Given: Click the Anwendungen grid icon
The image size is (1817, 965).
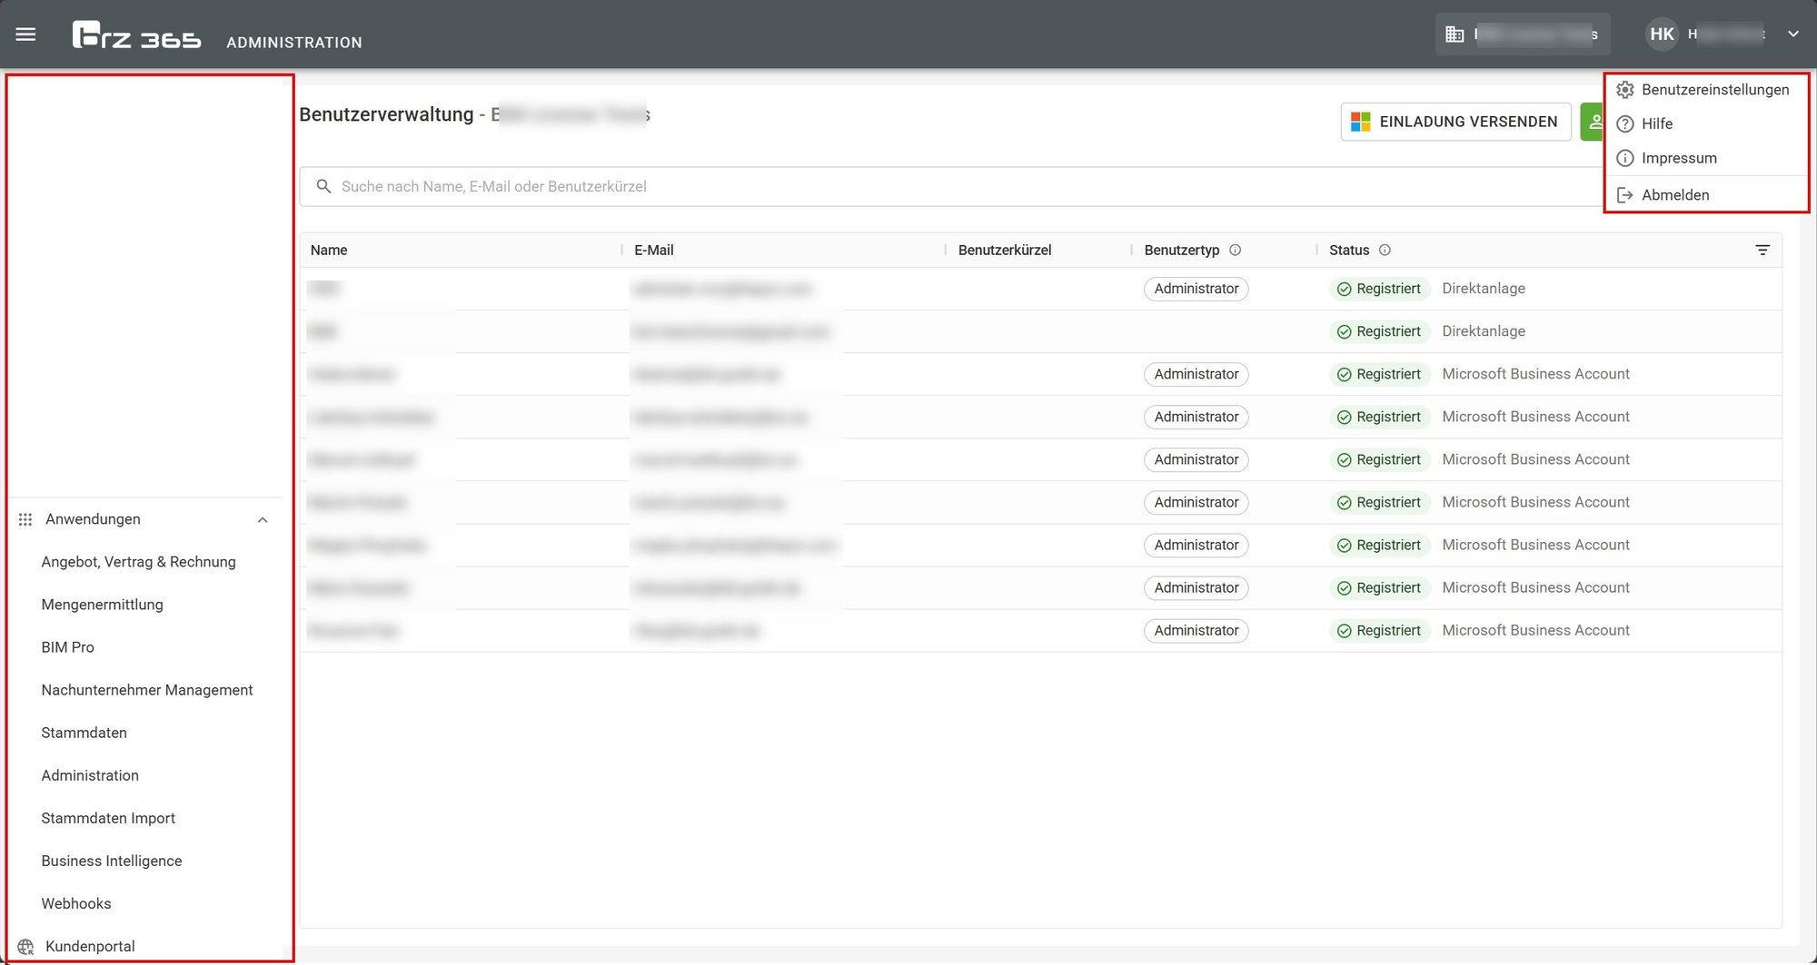Looking at the screenshot, I should coord(25,519).
